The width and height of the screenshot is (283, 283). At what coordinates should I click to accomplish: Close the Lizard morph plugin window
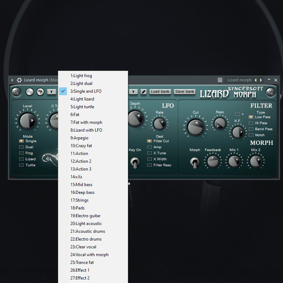pyautogui.click(x=276, y=80)
